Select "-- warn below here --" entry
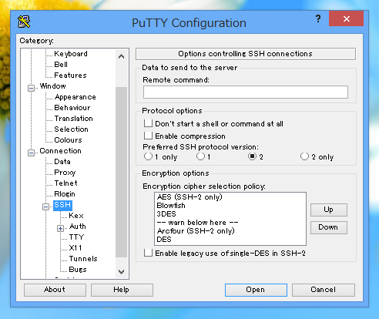The height and width of the screenshot is (319, 379). 197,223
